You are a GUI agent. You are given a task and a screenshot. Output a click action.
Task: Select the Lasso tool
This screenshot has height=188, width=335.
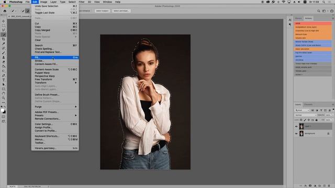click(x=4, y=30)
